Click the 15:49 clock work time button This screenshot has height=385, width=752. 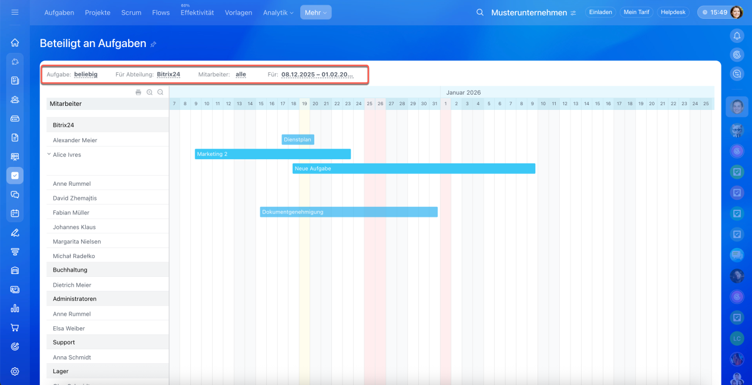[713, 12]
